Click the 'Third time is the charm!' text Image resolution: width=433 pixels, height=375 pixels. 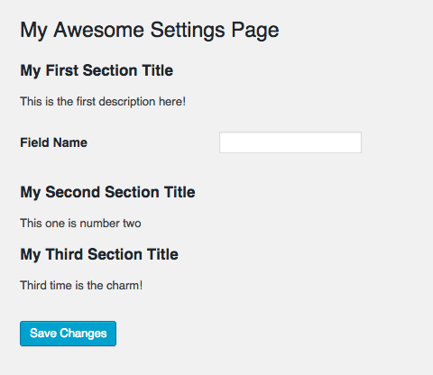pos(81,286)
